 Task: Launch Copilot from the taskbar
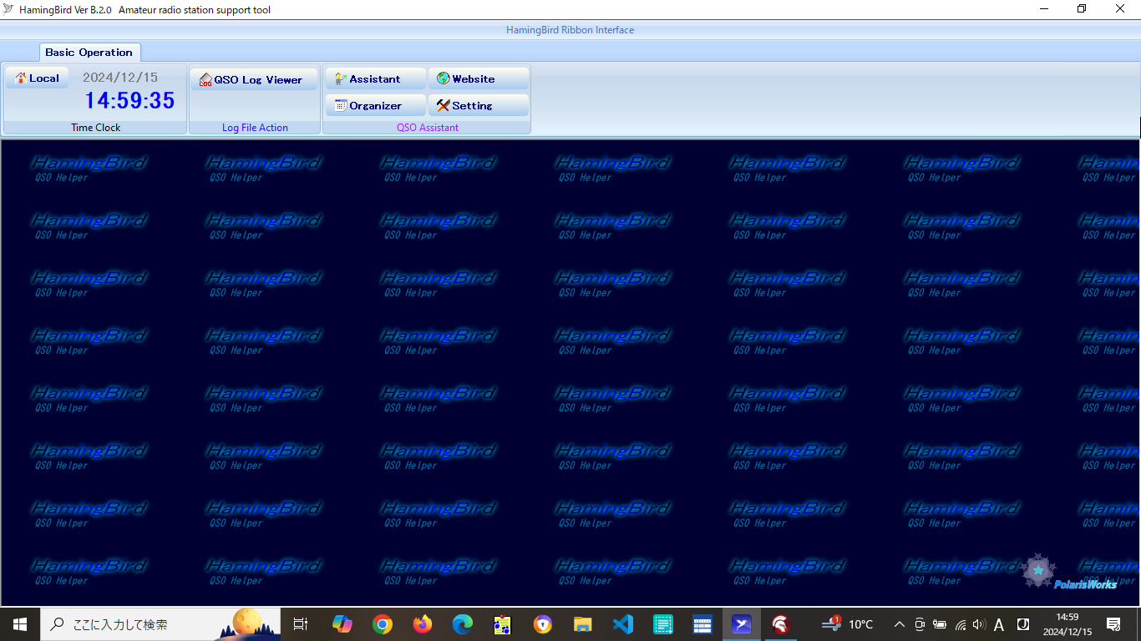342,624
